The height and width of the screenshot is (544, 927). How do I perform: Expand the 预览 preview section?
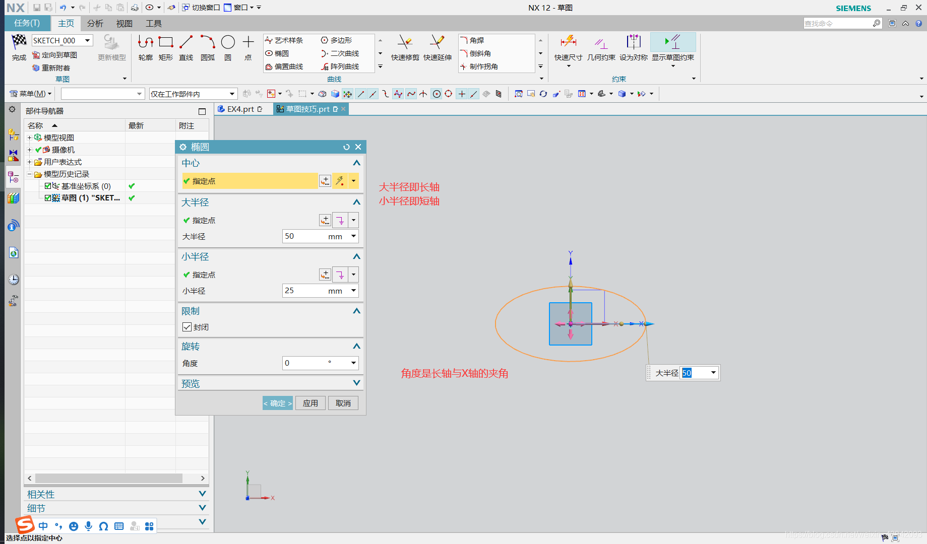(271, 383)
